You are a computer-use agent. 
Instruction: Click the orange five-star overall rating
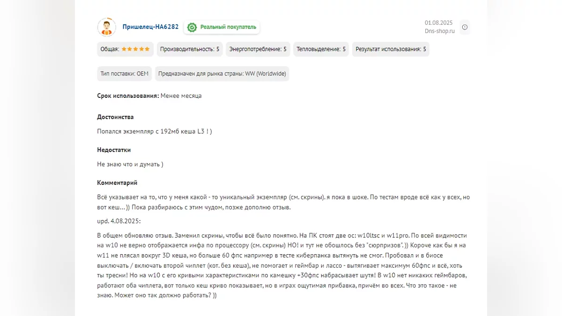pos(136,49)
